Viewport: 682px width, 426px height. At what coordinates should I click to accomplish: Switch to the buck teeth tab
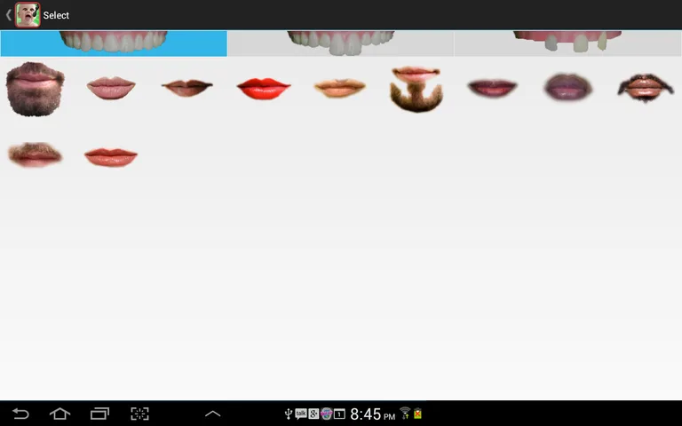coord(341,43)
